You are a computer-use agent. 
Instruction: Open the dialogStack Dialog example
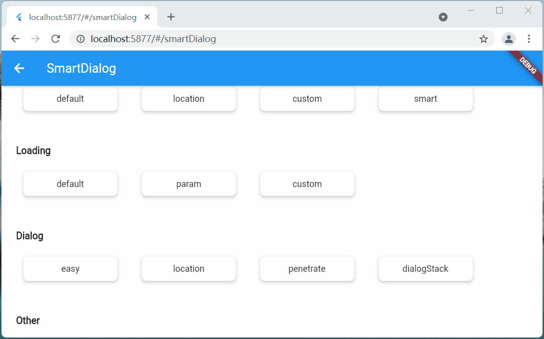tap(425, 268)
